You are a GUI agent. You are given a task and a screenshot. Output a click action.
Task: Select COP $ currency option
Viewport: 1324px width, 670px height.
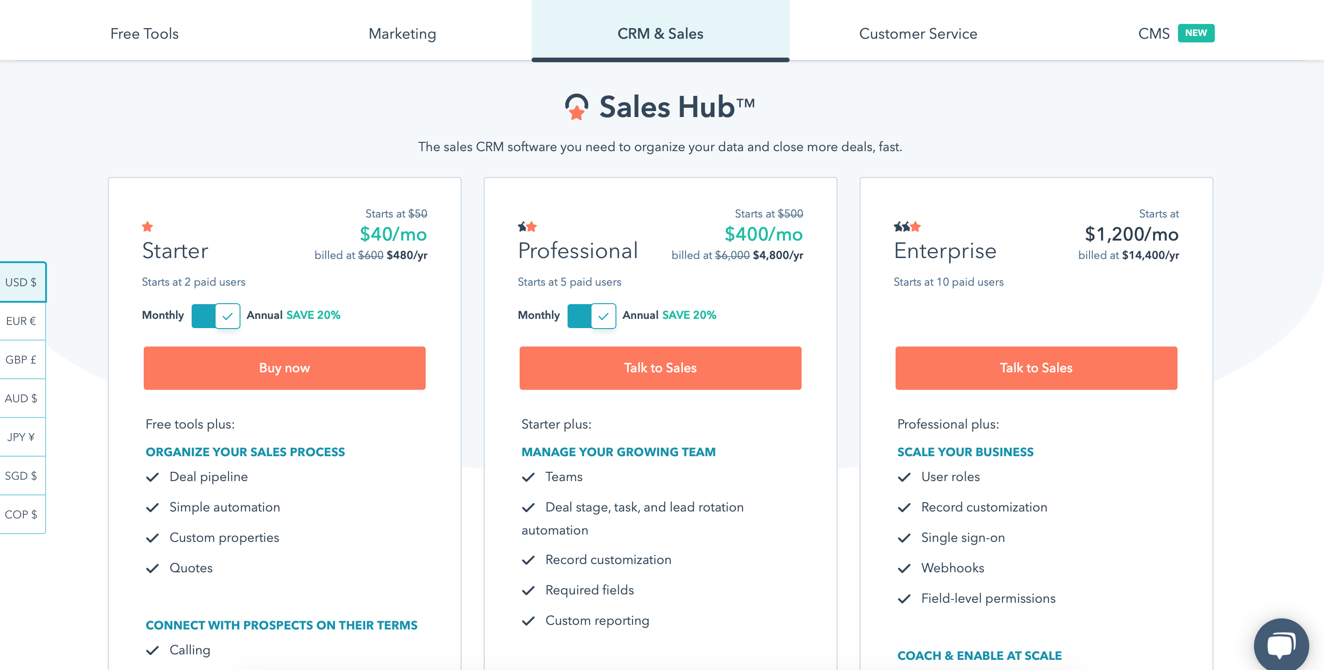(21, 514)
